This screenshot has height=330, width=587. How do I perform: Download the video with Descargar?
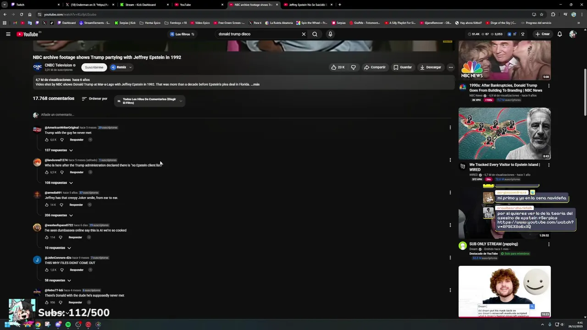pos(431,67)
